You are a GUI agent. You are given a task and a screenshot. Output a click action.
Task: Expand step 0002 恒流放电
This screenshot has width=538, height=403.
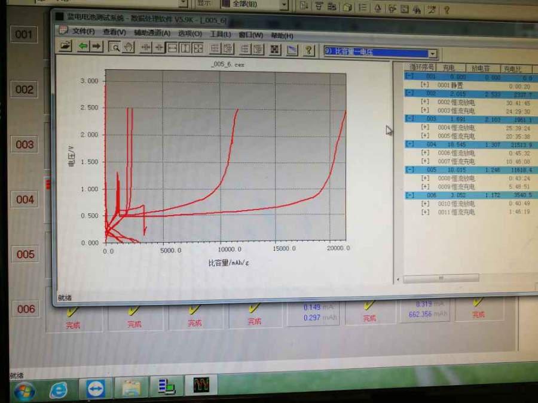point(425,101)
